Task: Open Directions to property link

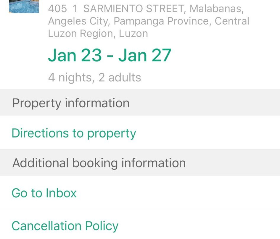Action: [x=74, y=133]
